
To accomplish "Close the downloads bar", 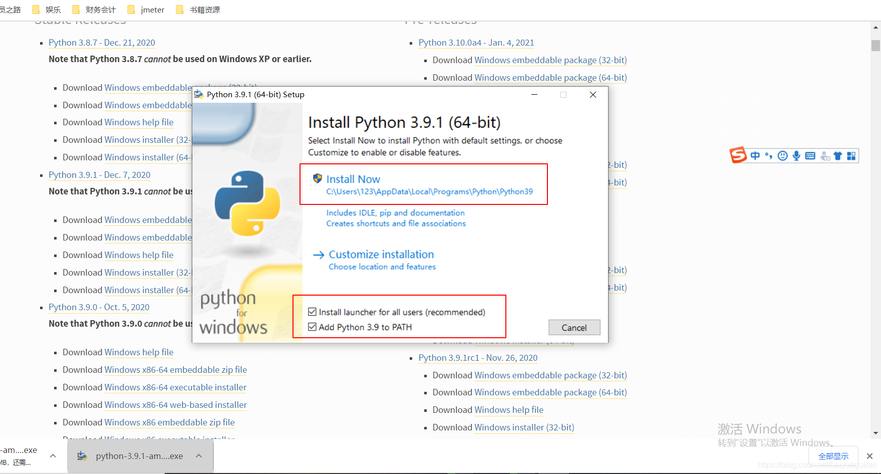I will click(870, 456).
